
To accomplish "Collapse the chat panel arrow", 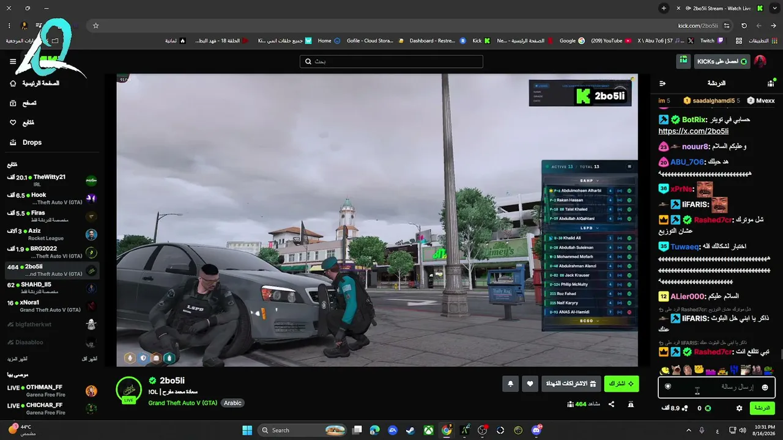I will click(x=662, y=83).
